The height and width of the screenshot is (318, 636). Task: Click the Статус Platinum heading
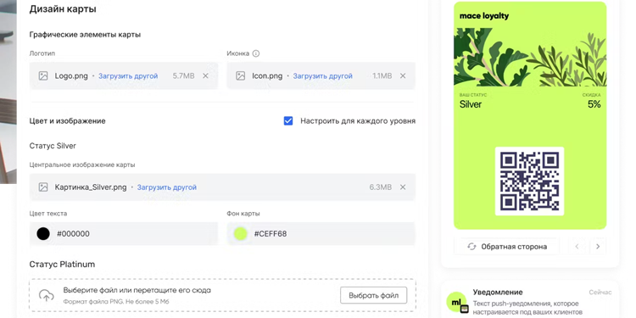pos(62,265)
